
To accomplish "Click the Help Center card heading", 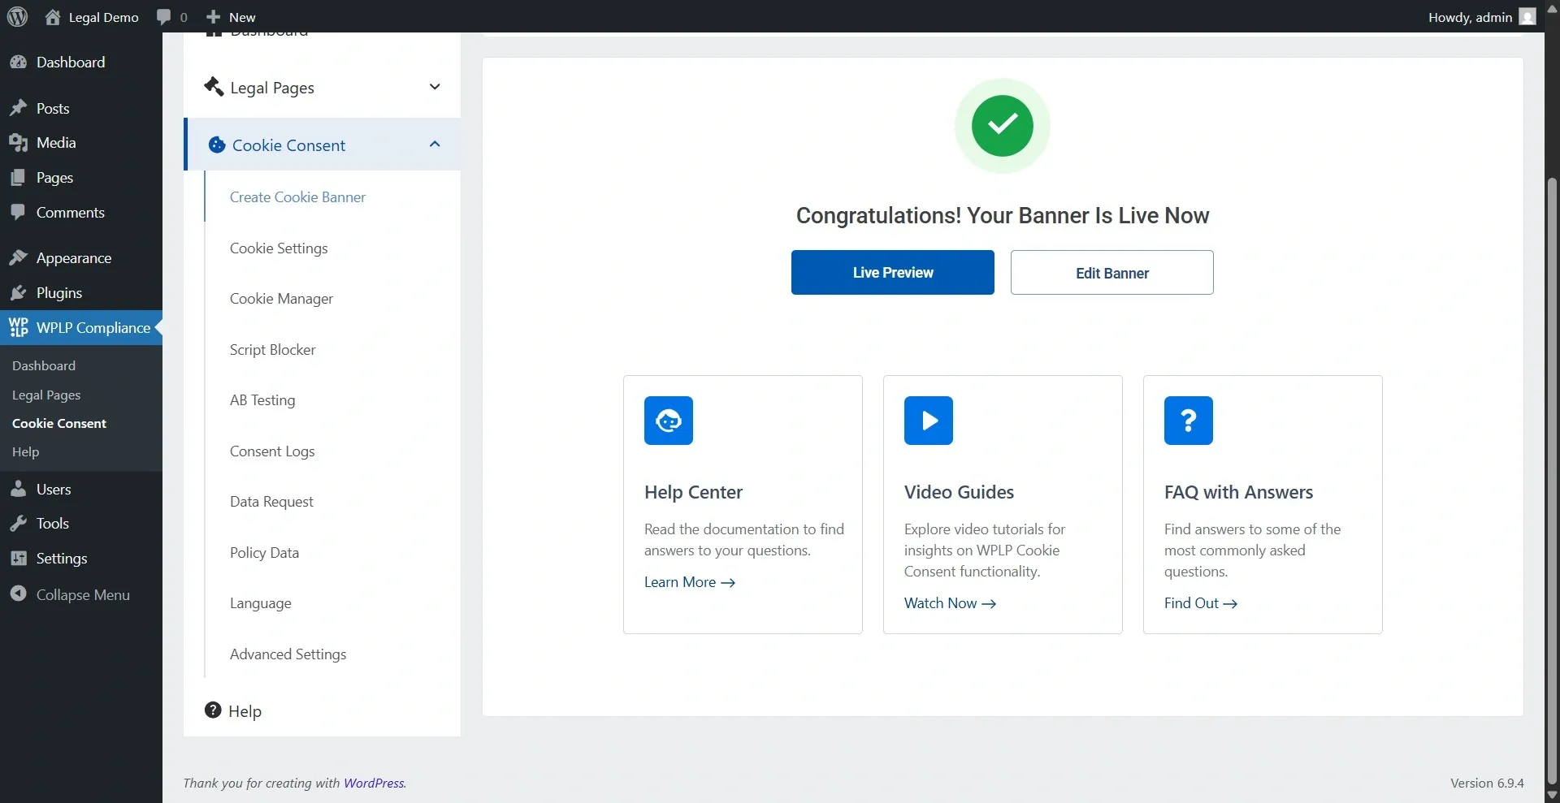I will coord(693,492).
